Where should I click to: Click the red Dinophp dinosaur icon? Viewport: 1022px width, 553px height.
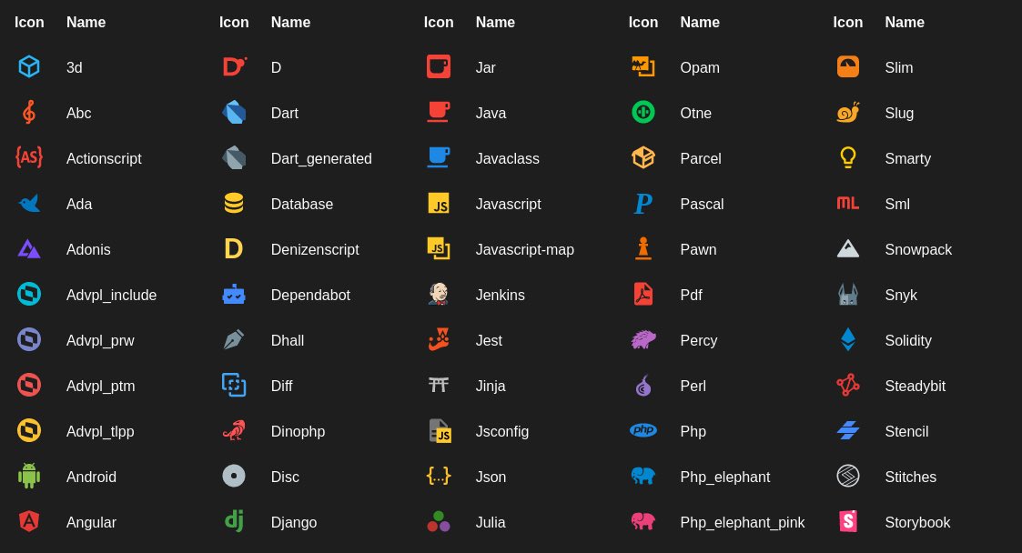(x=234, y=430)
